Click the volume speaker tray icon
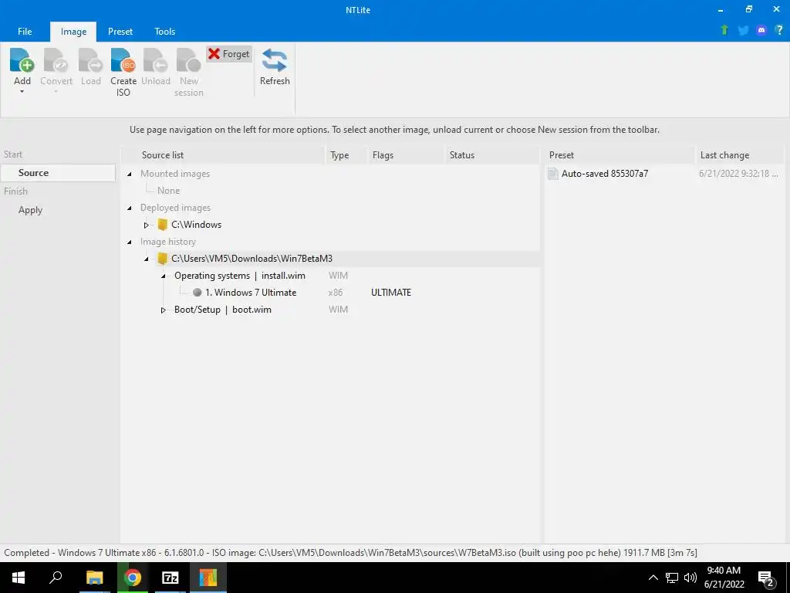790x593 pixels. coord(690,578)
